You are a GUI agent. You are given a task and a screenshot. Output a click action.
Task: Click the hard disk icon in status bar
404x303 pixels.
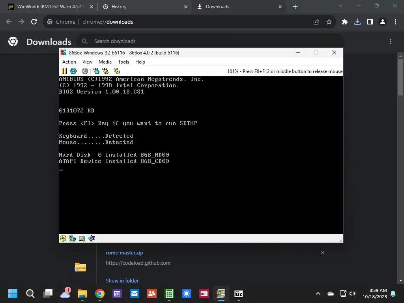[82, 238]
